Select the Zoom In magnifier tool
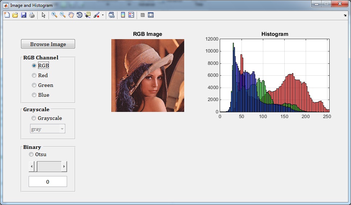351x205 pixels. point(54,15)
